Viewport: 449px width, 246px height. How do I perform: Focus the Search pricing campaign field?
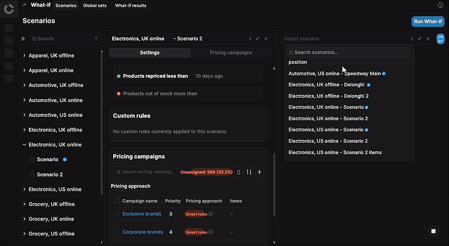pyautogui.click(x=142, y=172)
